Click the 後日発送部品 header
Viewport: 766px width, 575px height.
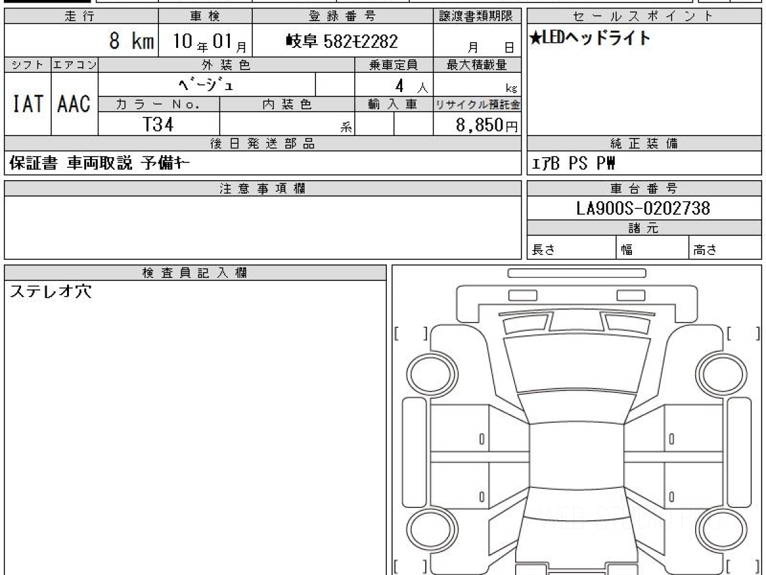coord(263,144)
